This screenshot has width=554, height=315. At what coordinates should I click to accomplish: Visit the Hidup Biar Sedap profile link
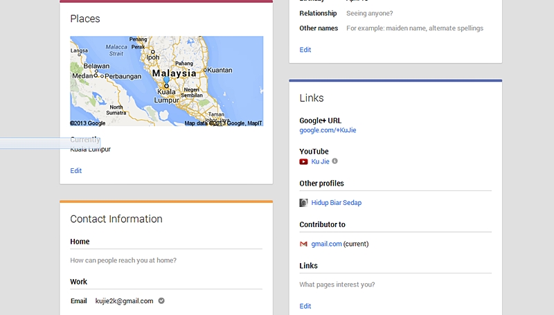336,203
